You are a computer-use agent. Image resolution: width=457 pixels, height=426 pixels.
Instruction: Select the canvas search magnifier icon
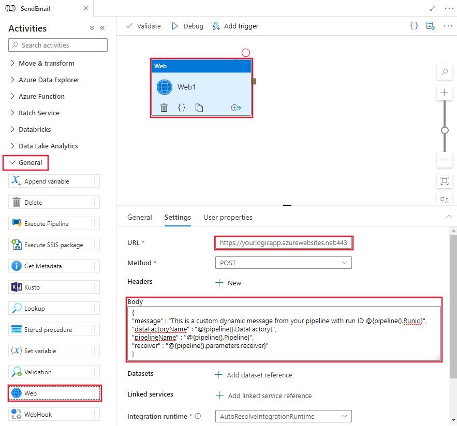point(444,72)
